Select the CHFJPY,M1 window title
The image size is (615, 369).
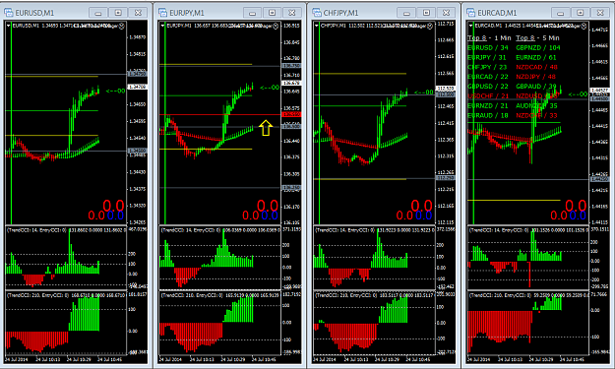(x=340, y=13)
